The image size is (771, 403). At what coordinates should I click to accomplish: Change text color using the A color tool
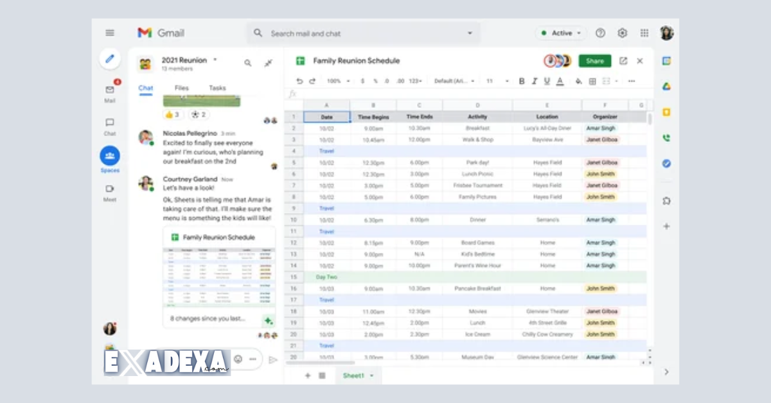(561, 81)
